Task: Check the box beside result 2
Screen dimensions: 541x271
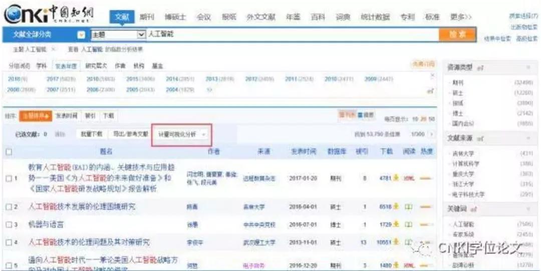Action: click(9, 206)
